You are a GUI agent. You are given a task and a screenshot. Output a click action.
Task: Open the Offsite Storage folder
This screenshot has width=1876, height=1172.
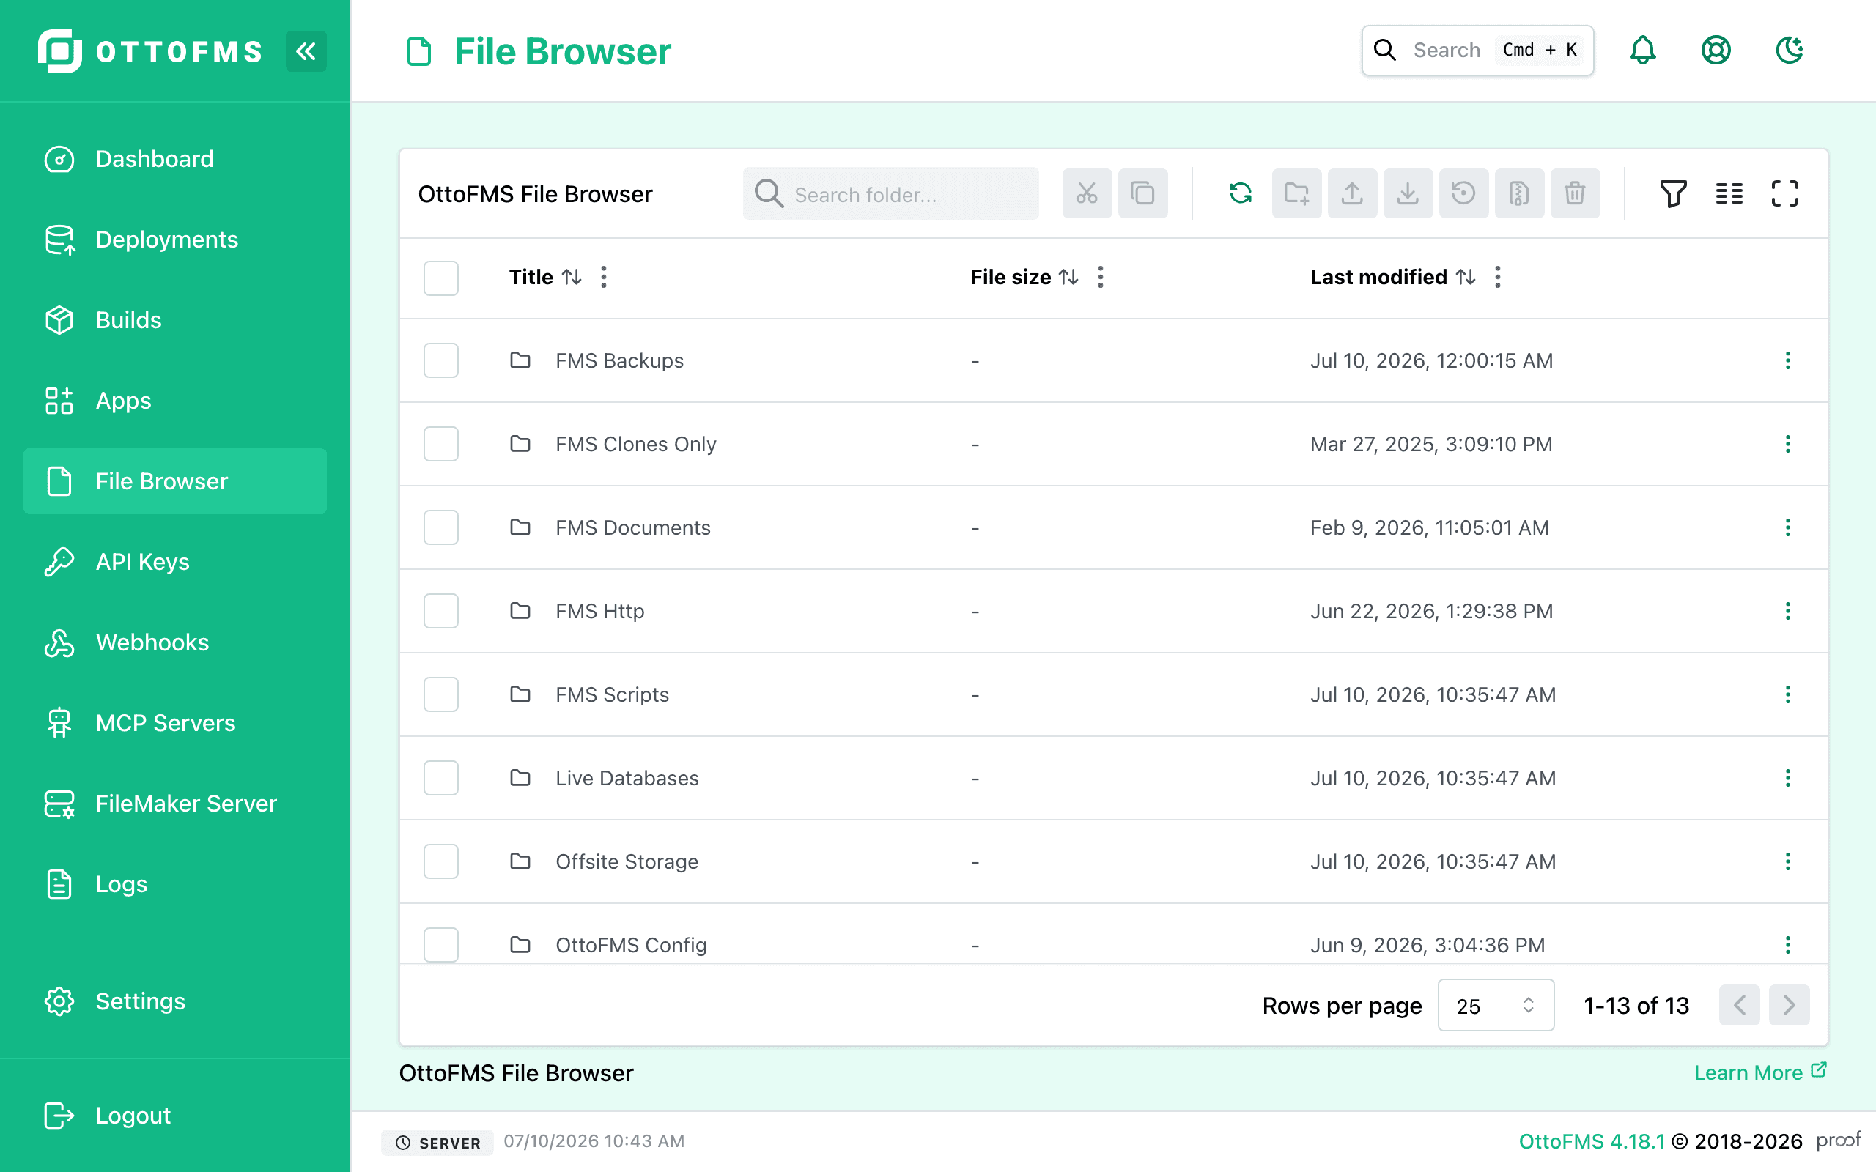tap(627, 862)
